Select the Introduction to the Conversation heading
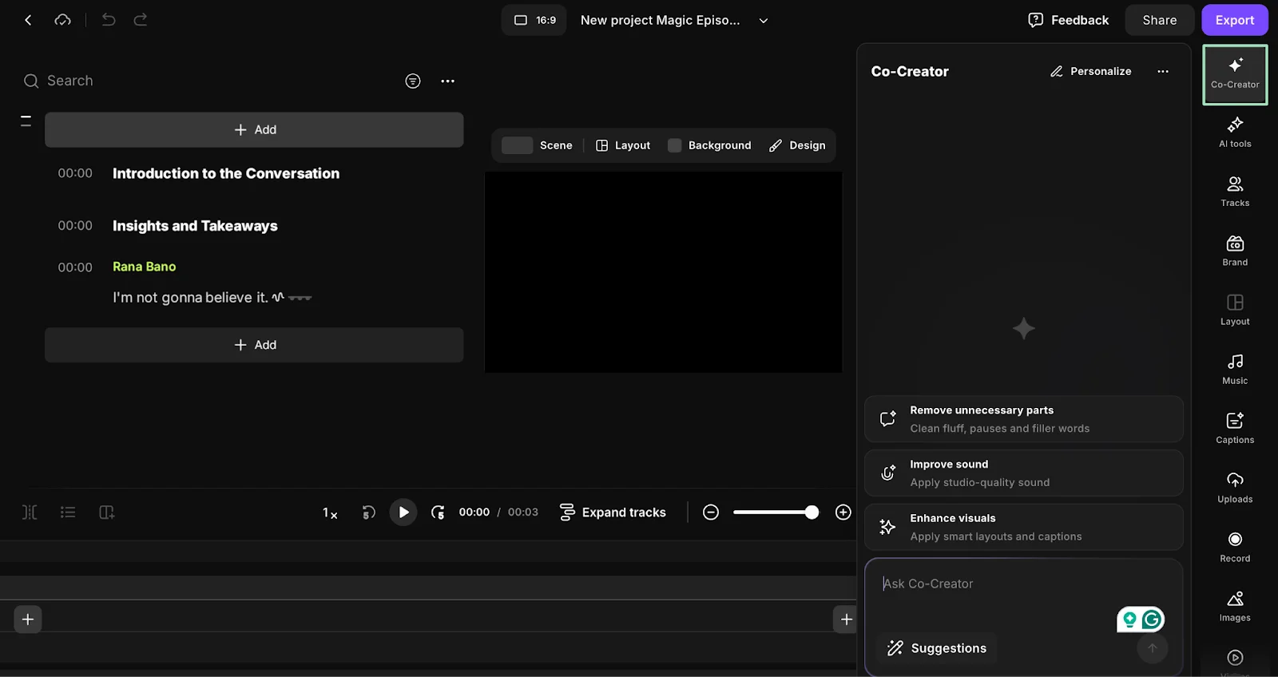This screenshot has width=1278, height=677. click(226, 173)
